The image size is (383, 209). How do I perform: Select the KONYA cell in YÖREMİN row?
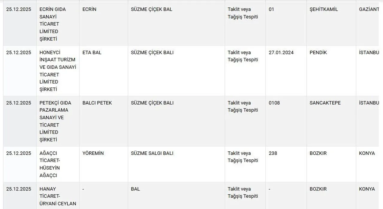pos(367,153)
